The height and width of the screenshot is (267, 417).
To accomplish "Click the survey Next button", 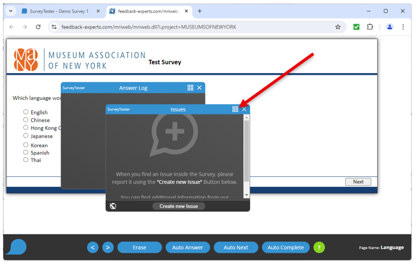I will point(358,182).
